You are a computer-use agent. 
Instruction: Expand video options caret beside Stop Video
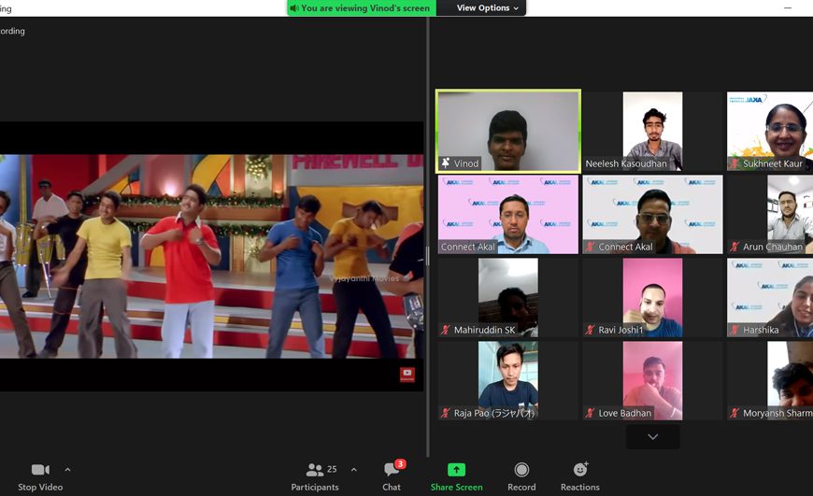tap(67, 470)
